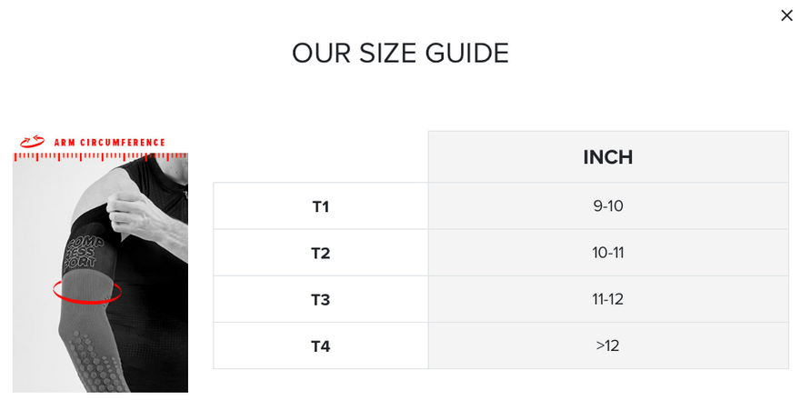Click the Compressport logo on sleeve
This screenshot has height=410, width=800.
(83, 254)
